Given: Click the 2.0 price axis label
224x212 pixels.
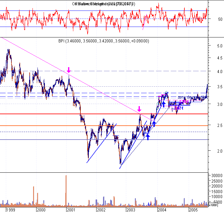Looking at the screenshot, I should 220,151.
